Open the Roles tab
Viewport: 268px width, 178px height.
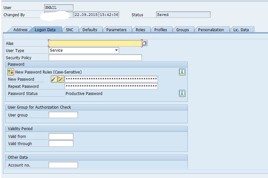click(140, 30)
